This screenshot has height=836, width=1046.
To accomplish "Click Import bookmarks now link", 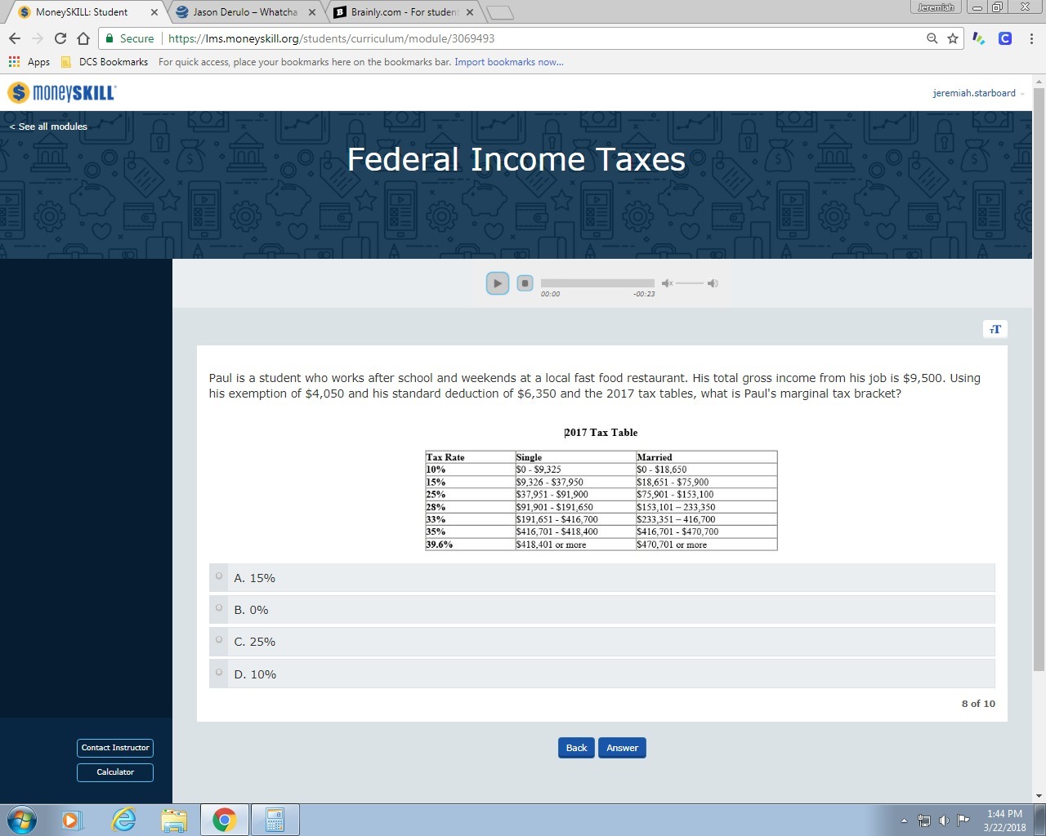I will tap(508, 62).
